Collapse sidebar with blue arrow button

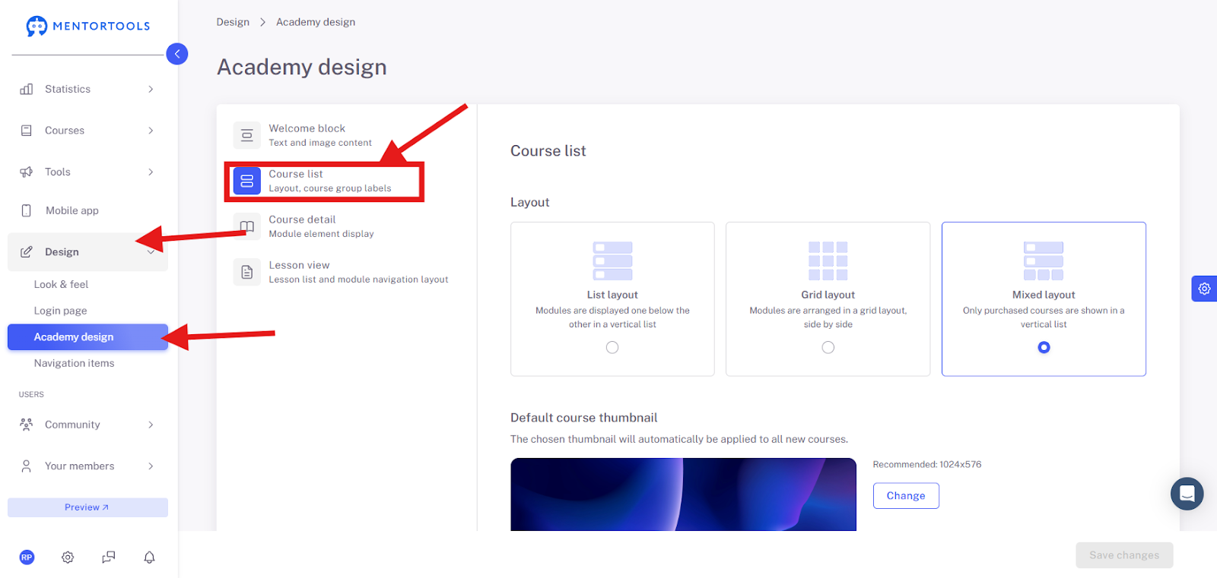point(177,54)
